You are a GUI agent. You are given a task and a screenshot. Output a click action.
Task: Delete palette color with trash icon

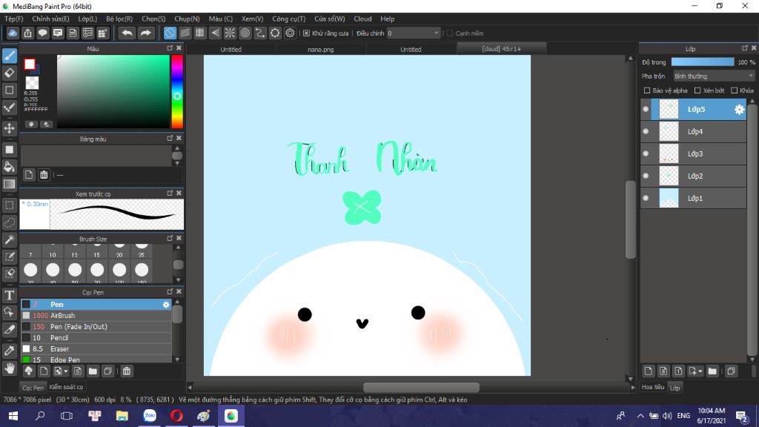click(44, 175)
